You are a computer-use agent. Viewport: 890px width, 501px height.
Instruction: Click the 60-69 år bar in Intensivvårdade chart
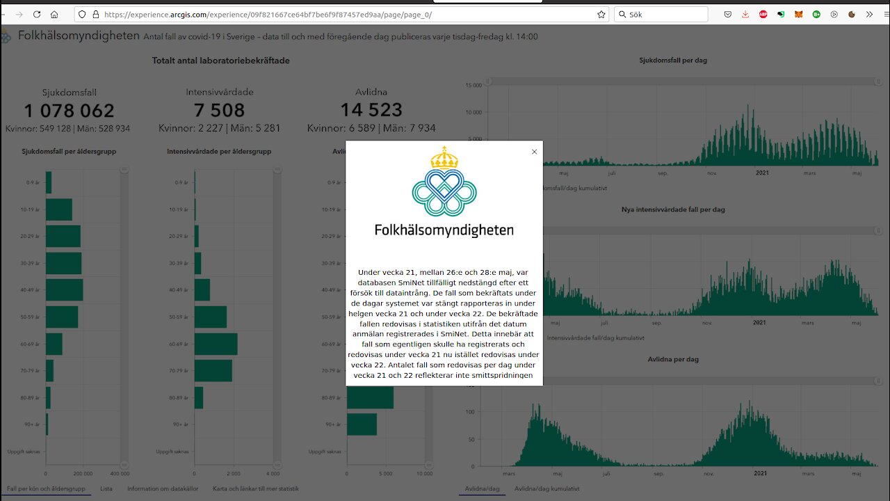click(x=216, y=344)
